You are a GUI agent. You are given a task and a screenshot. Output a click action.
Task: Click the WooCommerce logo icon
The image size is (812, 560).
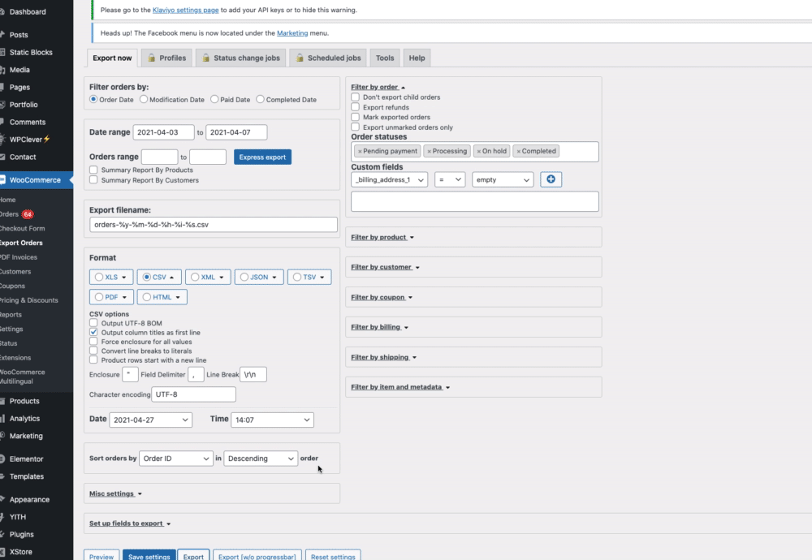pyautogui.click(x=2, y=180)
